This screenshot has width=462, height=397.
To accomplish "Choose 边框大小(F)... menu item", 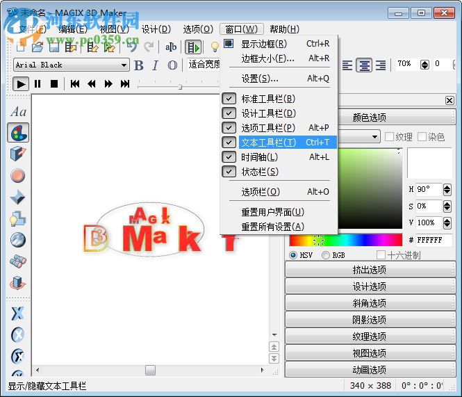I will point(279,58).
